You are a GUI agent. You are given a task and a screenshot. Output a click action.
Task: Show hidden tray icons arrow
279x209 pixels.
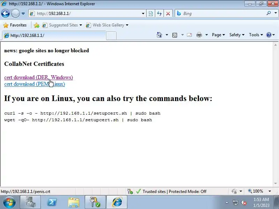(x=227, y=202)
